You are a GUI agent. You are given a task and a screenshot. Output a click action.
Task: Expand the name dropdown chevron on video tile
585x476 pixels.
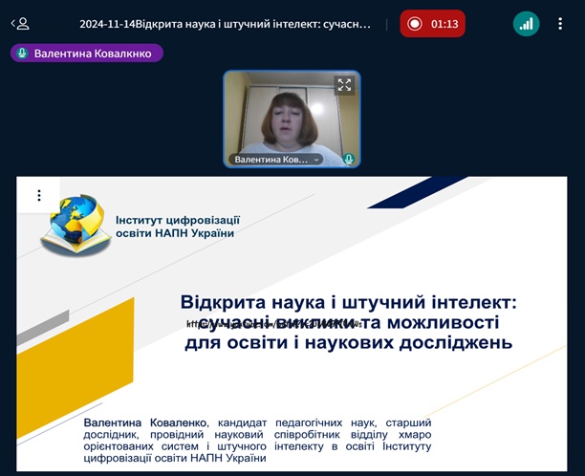click(x=317, y=160)
